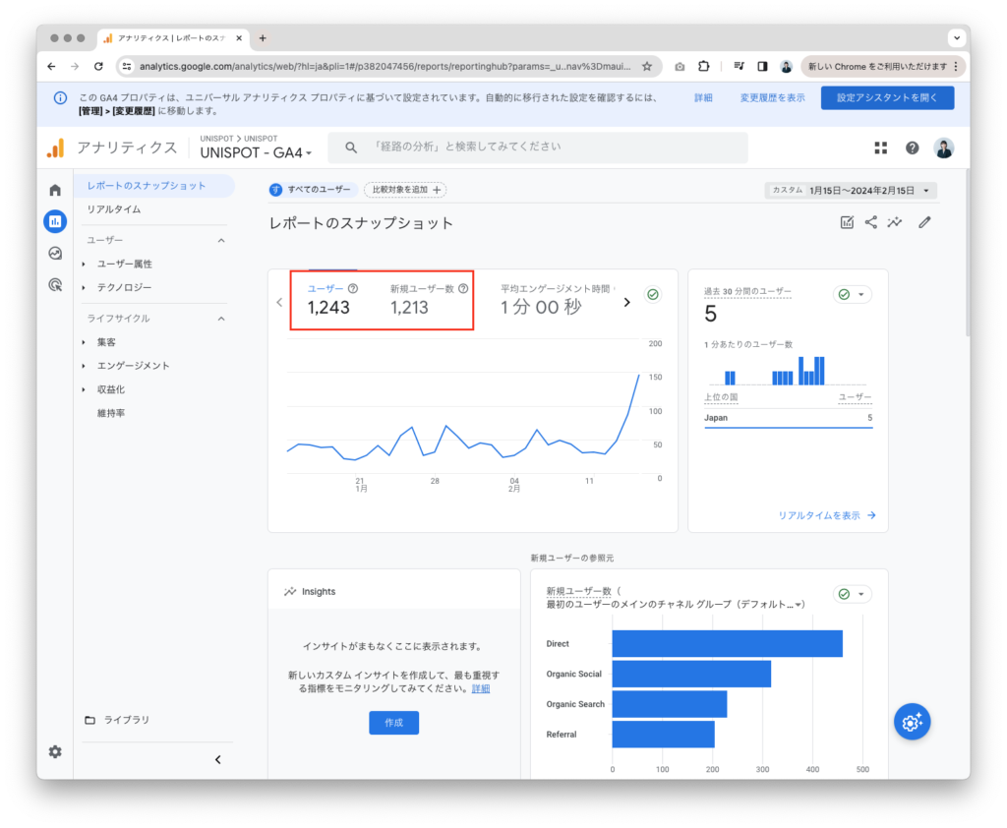
Task: Click the help icon beside ユーザー metric
Action: [353, 288]
